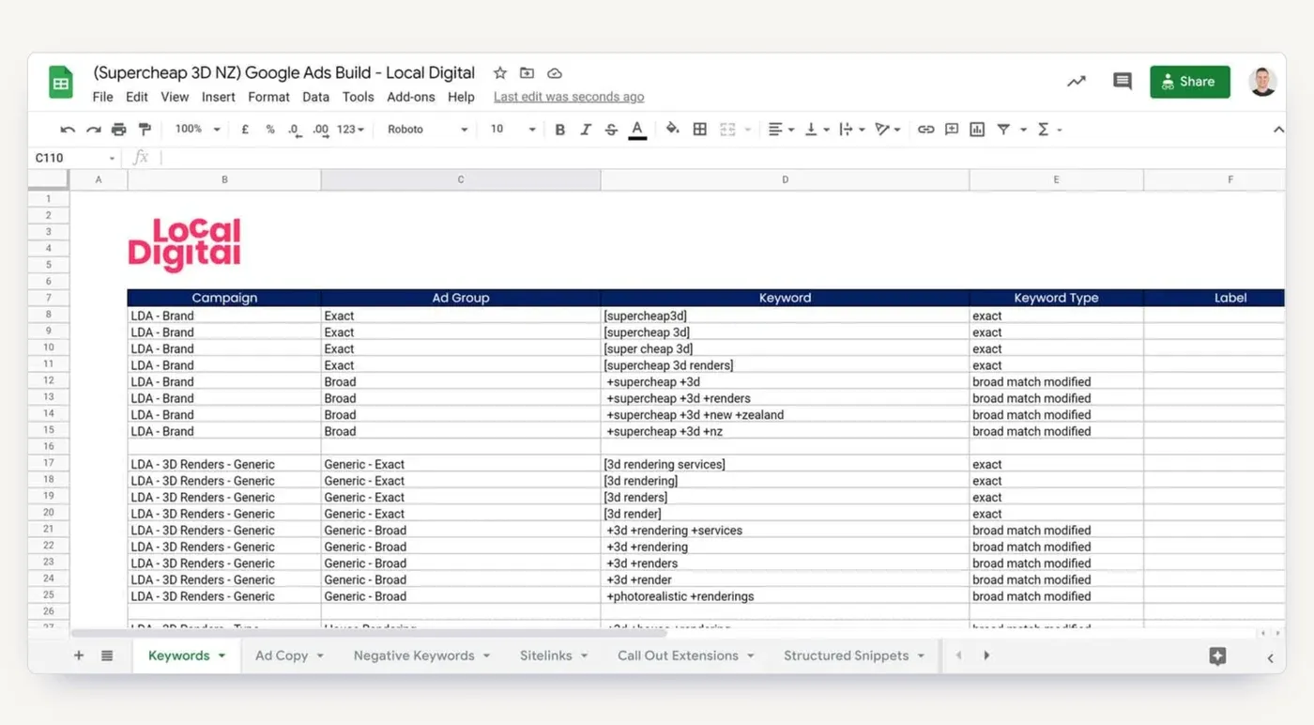Image resolution: width=1314 pixels, height=725 pixels.
Task: Open the View menu
Action: pos(175,97)
